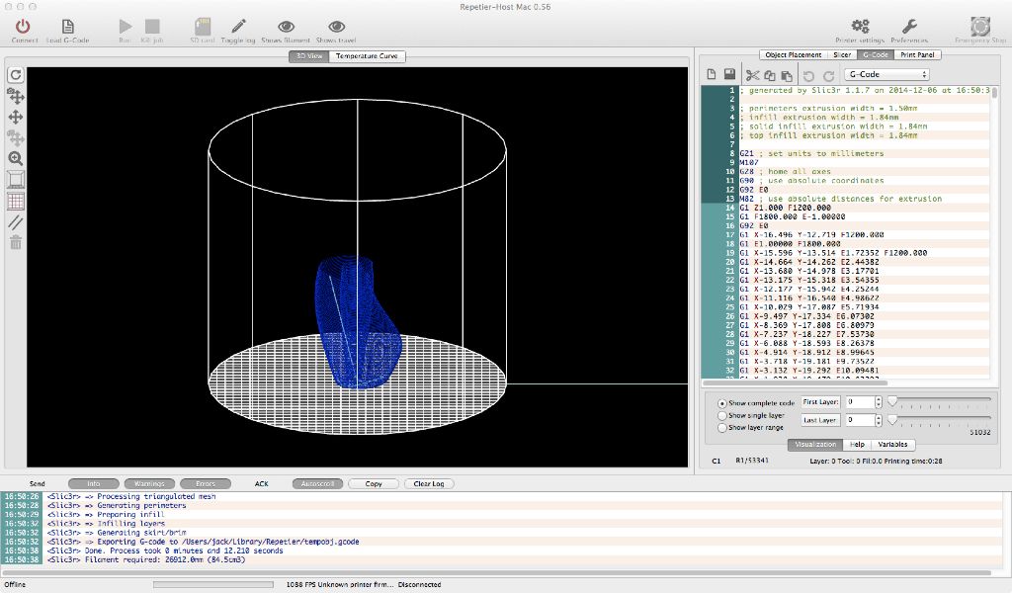
Task: Open the Object Placement tab
Action: [x=793, y=55]
